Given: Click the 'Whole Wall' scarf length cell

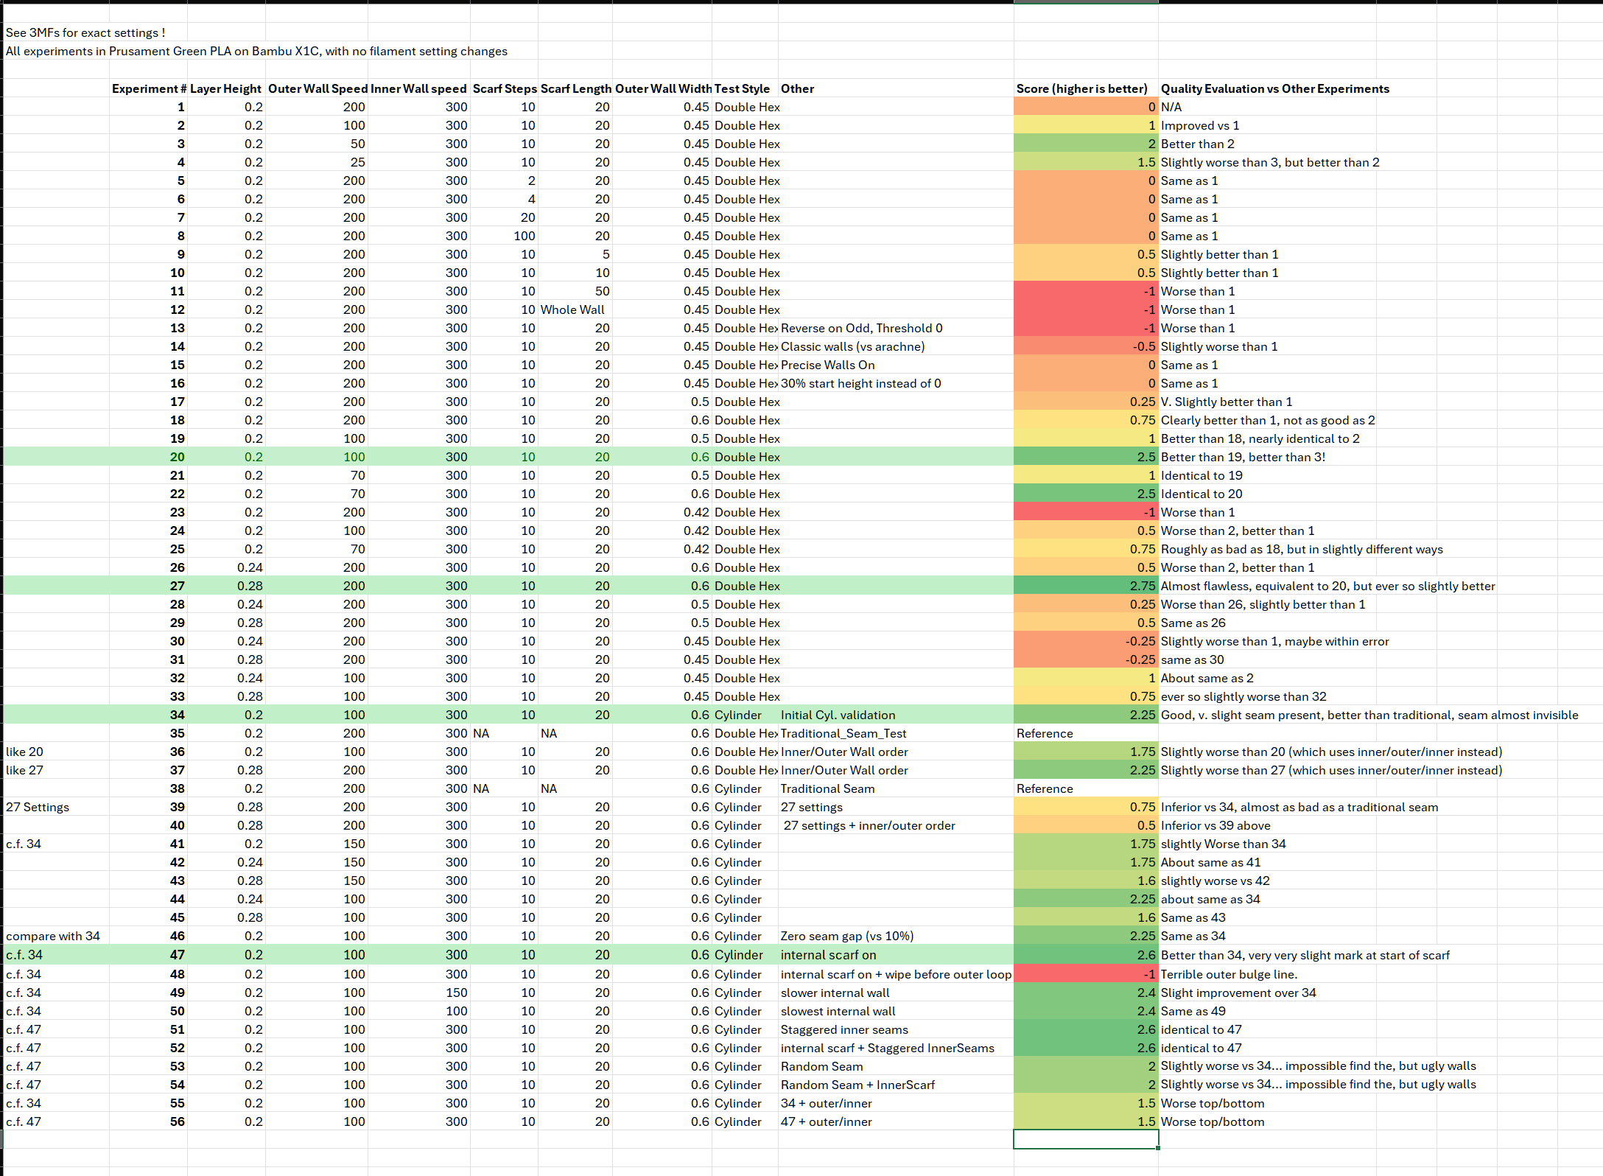Looking at the screenshot, I should pos(572,309).
